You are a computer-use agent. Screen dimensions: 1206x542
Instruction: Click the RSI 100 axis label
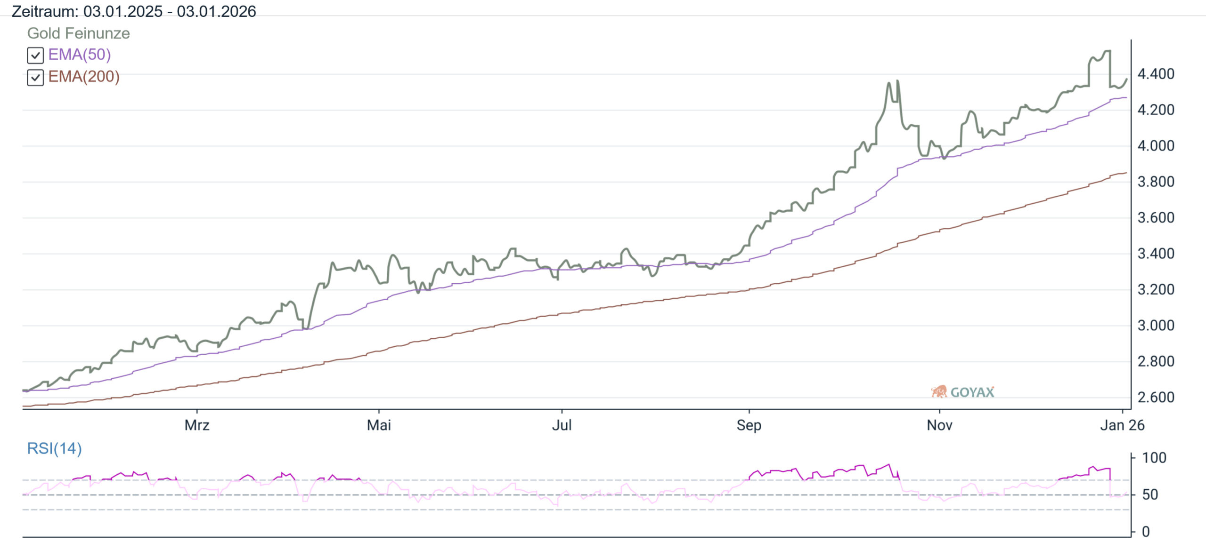pos(1154,458)
